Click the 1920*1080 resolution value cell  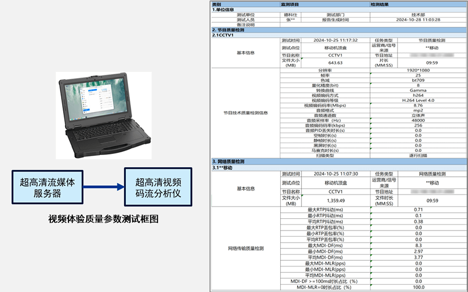(x=418, y=70)
